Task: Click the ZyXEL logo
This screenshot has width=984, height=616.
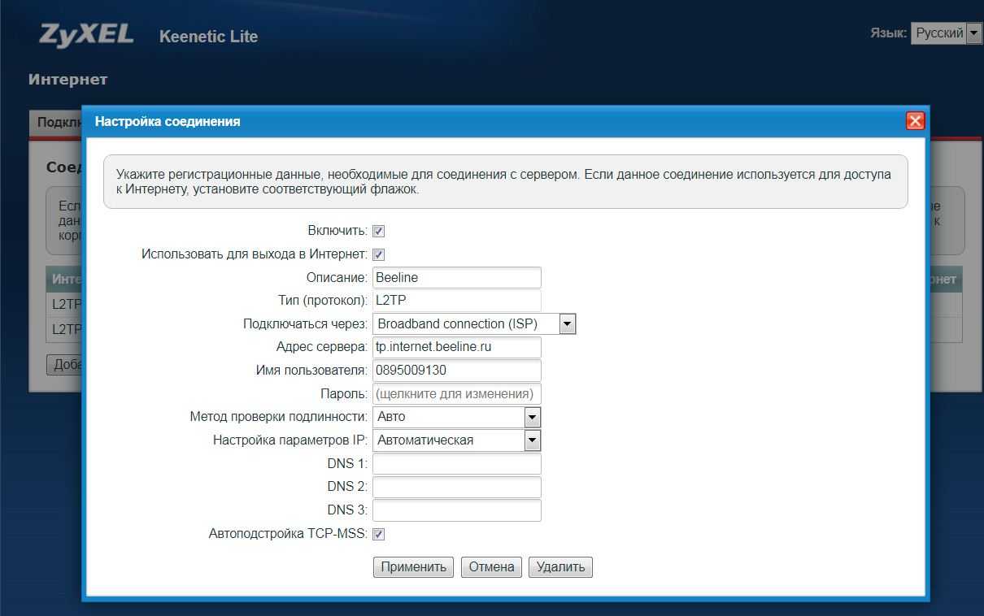Action: [x=86, y=35]
